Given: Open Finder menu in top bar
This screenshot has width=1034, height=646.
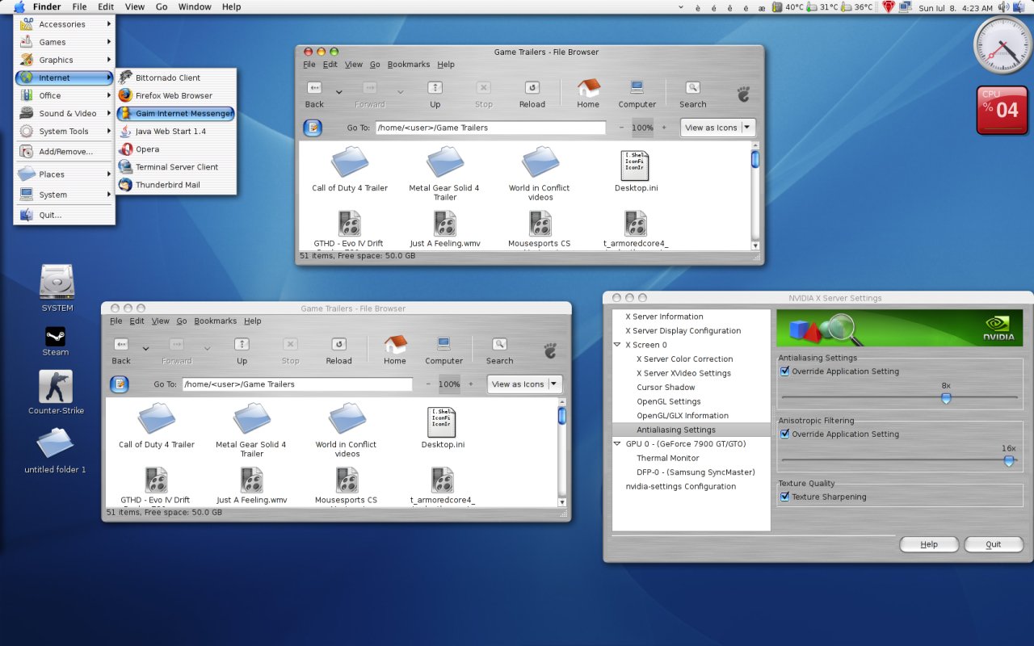Looking at the screenshot, I should pyautogui.click(x=47, y=6).
